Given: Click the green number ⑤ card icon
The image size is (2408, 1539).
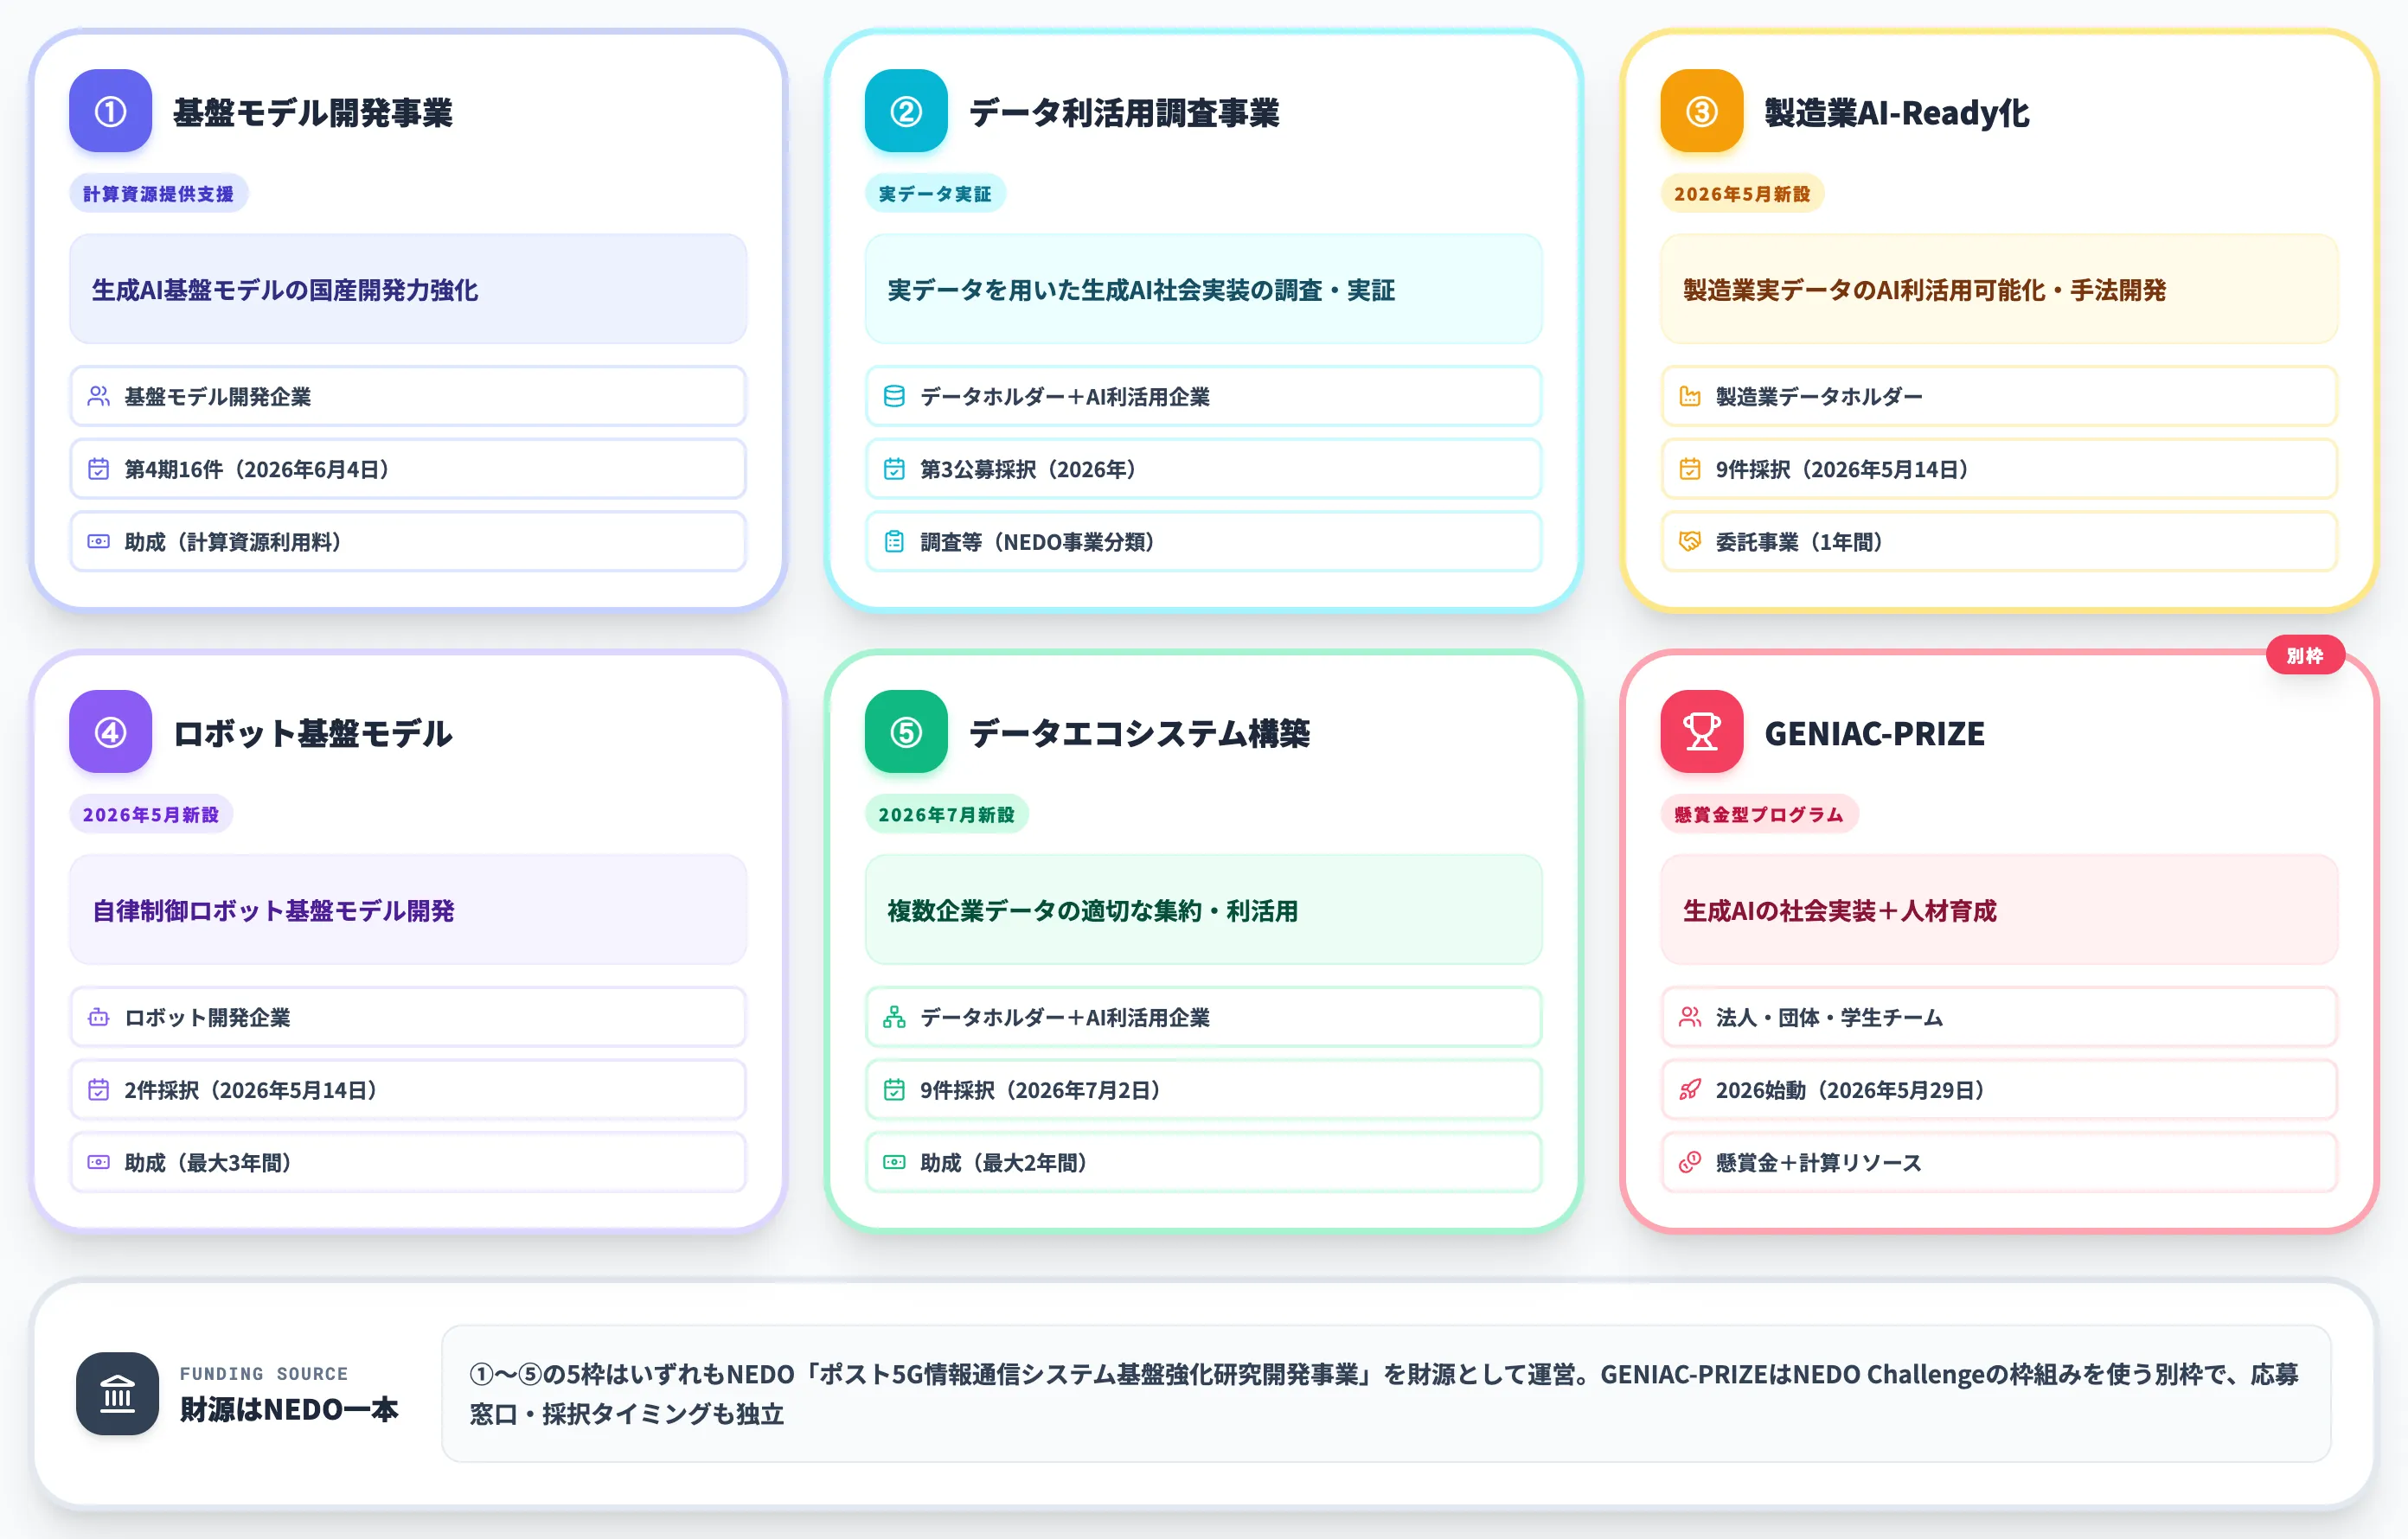Looking at the screenshot, I should point(906,731).
